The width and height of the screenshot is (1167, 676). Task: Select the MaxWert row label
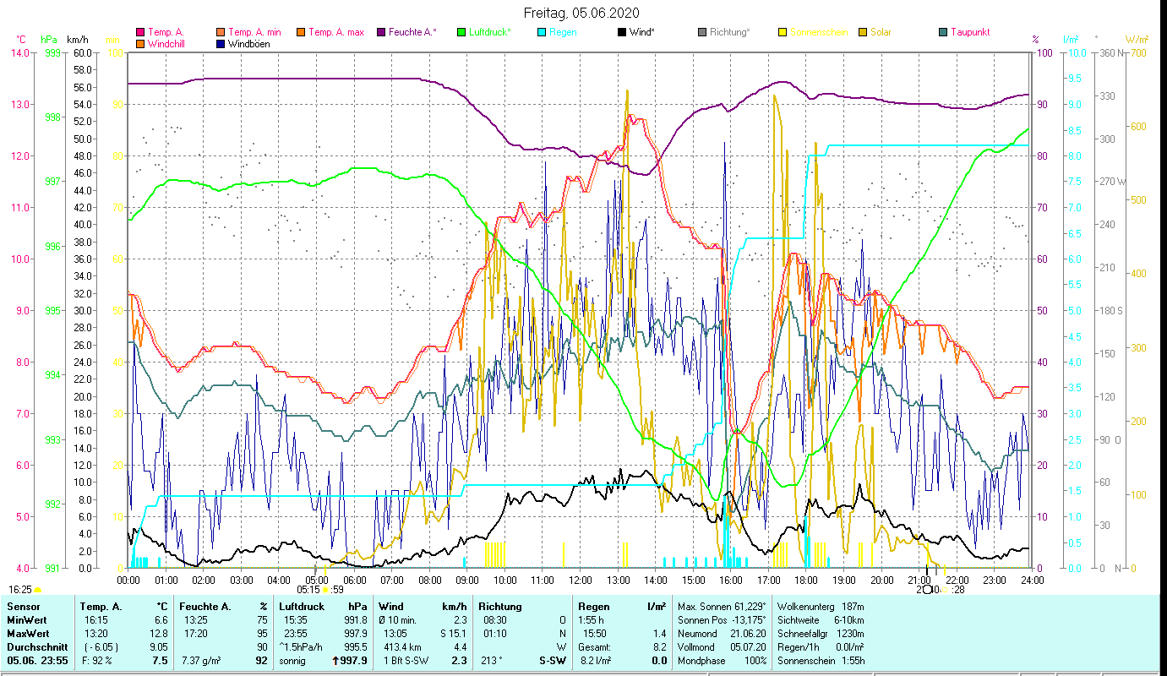[x=30, y=634]
